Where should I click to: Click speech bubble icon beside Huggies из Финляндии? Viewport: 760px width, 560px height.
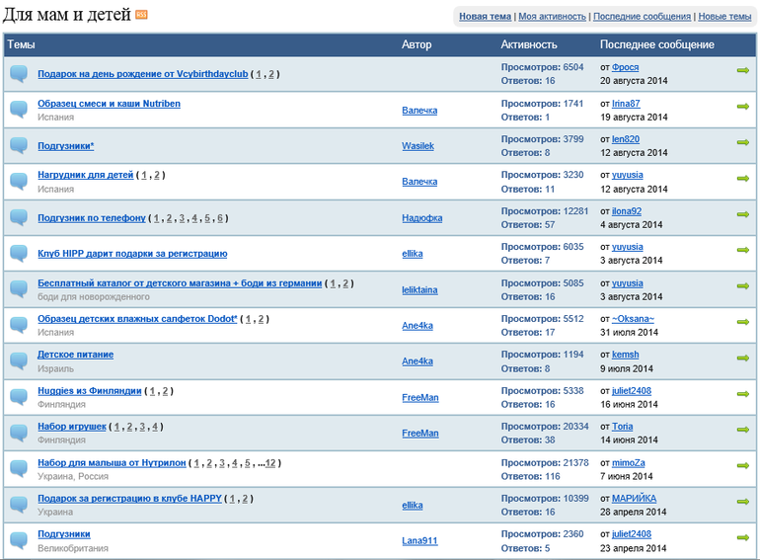click(19, 396)
